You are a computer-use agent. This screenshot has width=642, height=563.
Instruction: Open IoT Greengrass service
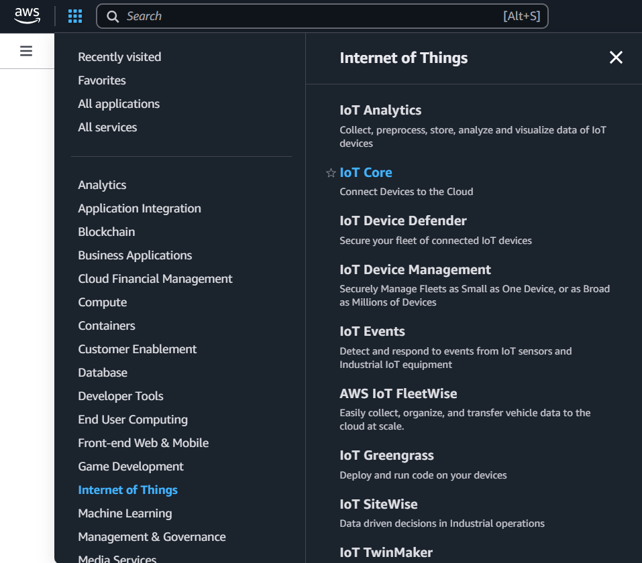tap(386, 455)
